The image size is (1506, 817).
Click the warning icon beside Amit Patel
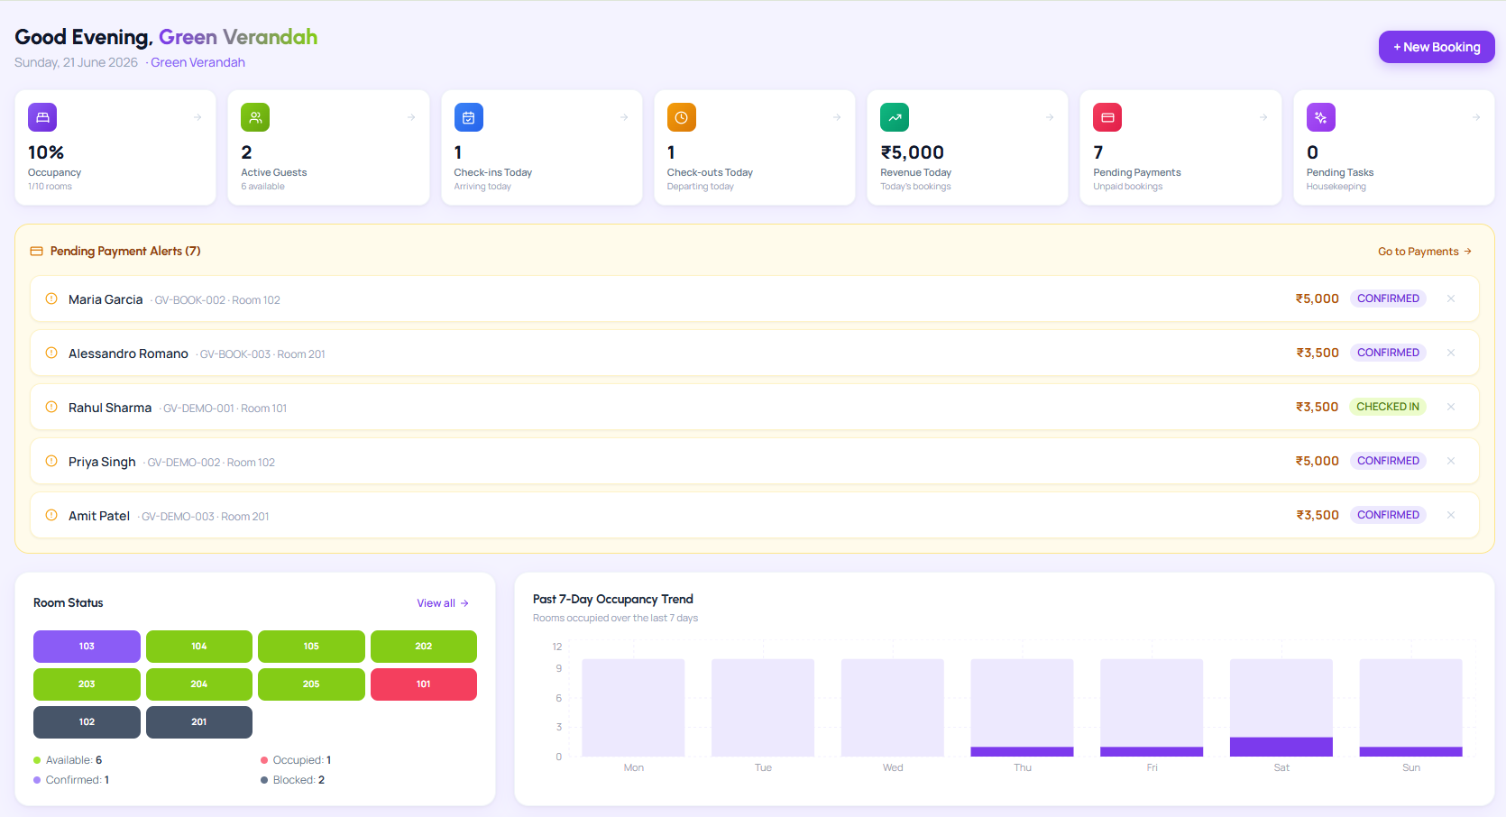(51, 515)
